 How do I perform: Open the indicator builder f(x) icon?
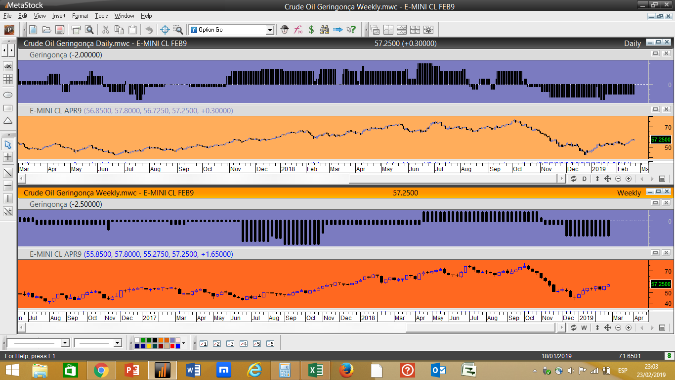[x=298, y=30]
